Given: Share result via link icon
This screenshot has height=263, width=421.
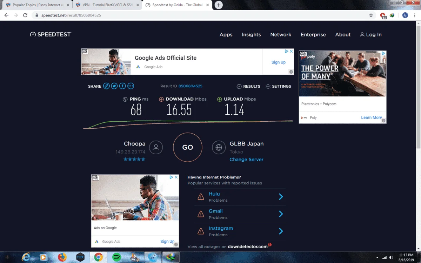Looking at the screenshot, I should [106, 86].
